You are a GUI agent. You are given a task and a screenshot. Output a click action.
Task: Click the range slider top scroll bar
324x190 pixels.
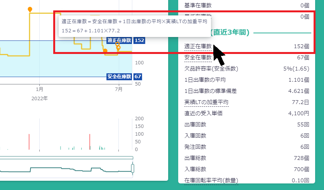coord(66,157)
